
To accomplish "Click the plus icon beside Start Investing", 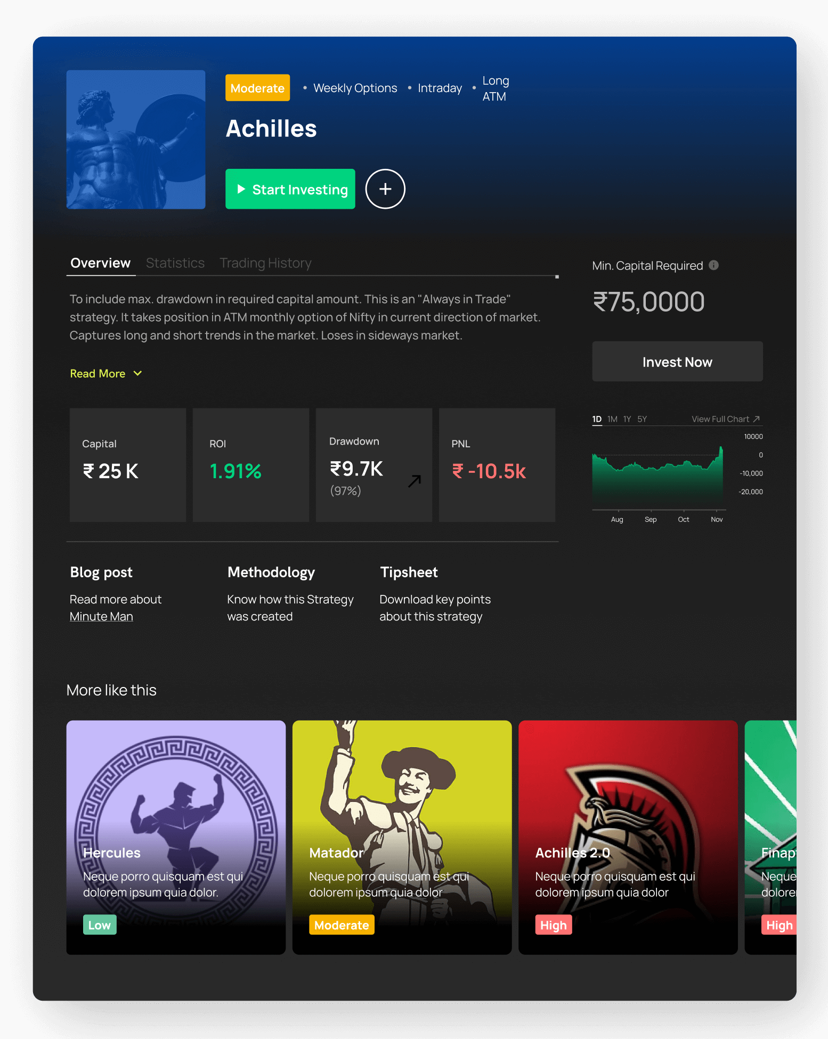I will point(385,189).
